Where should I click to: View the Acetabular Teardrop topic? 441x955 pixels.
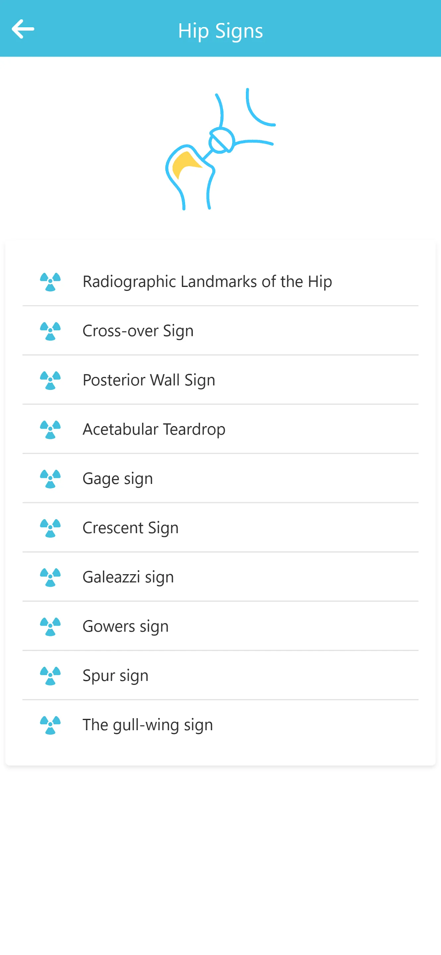[220, 429]
